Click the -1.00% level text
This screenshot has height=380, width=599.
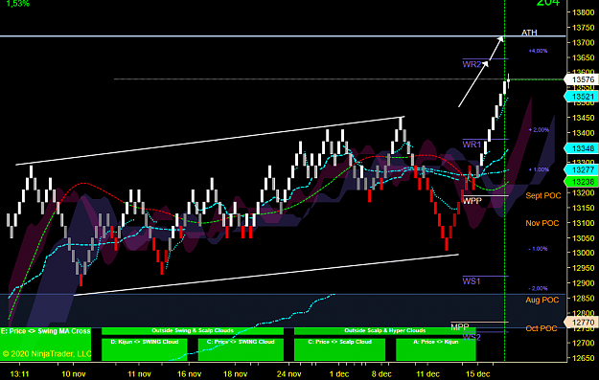pos(538,249)
